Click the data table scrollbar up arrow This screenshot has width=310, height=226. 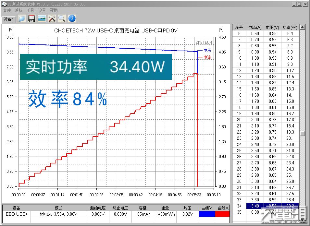tap(302, 27)
